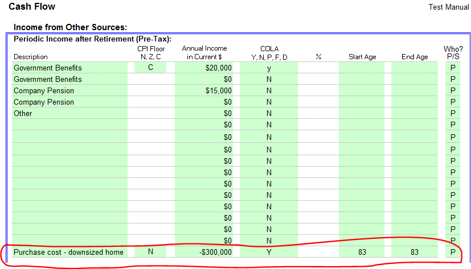Click the first Government Benefits description cell

tap(68, 68)
